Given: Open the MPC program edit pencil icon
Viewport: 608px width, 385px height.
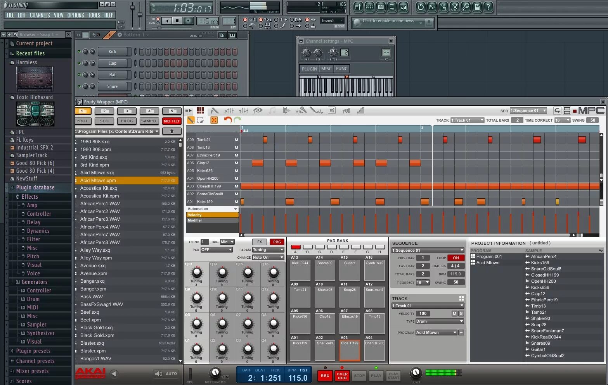Looking at the screenshot, I should pyautogui.click(x=214, y=110).
